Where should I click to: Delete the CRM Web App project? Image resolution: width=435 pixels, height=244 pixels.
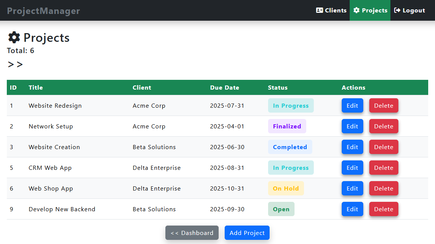pyautogui.click(x=384, y=168)
